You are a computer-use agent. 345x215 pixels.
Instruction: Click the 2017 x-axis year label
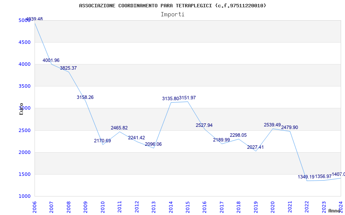click(222, 207)
